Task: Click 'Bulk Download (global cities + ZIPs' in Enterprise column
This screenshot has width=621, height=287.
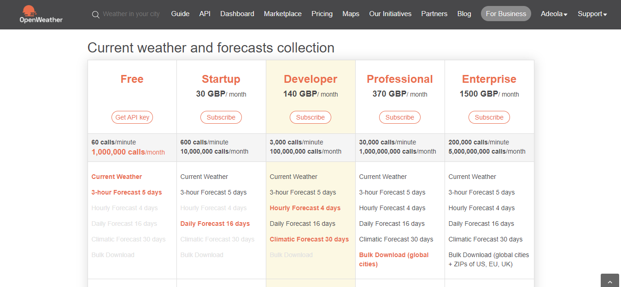Action: [489, 259]
